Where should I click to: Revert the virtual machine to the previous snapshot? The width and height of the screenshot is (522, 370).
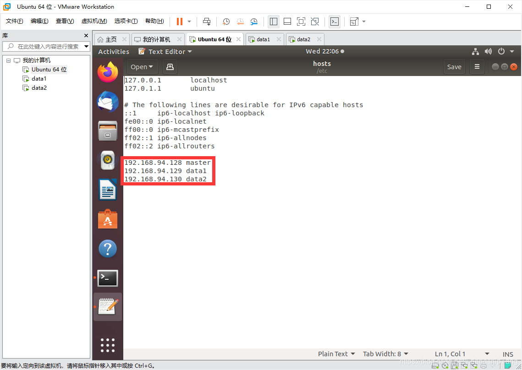tap(240, 22)
